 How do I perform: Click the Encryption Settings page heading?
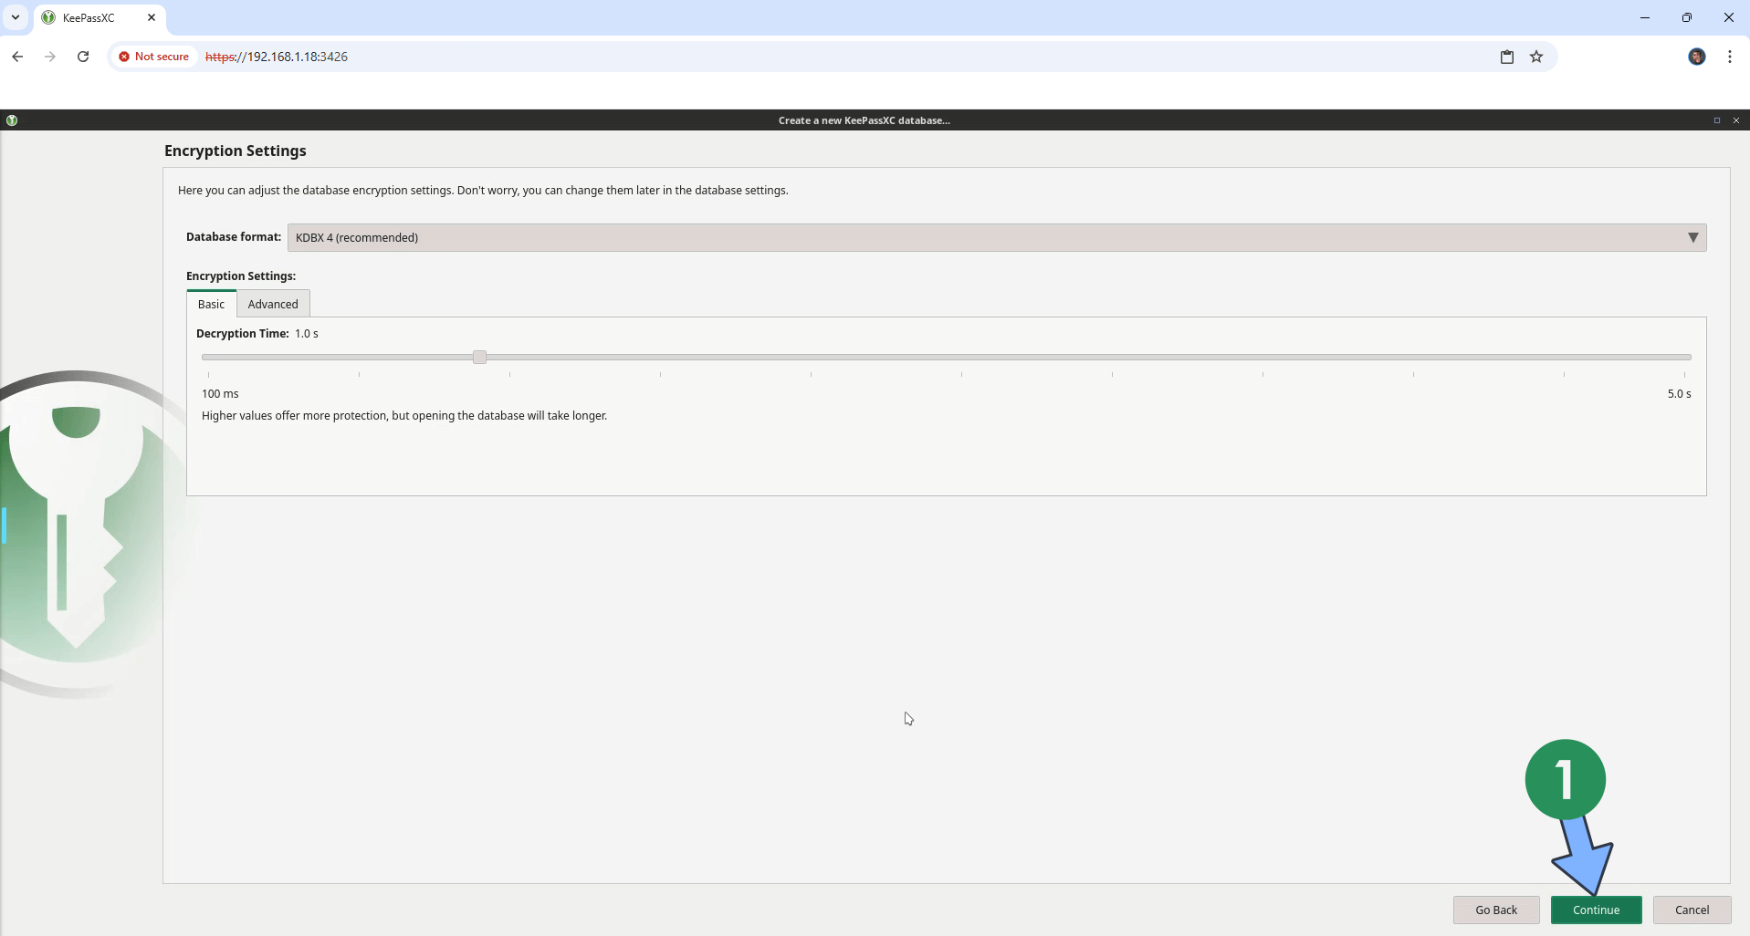(x=236, y=151)
